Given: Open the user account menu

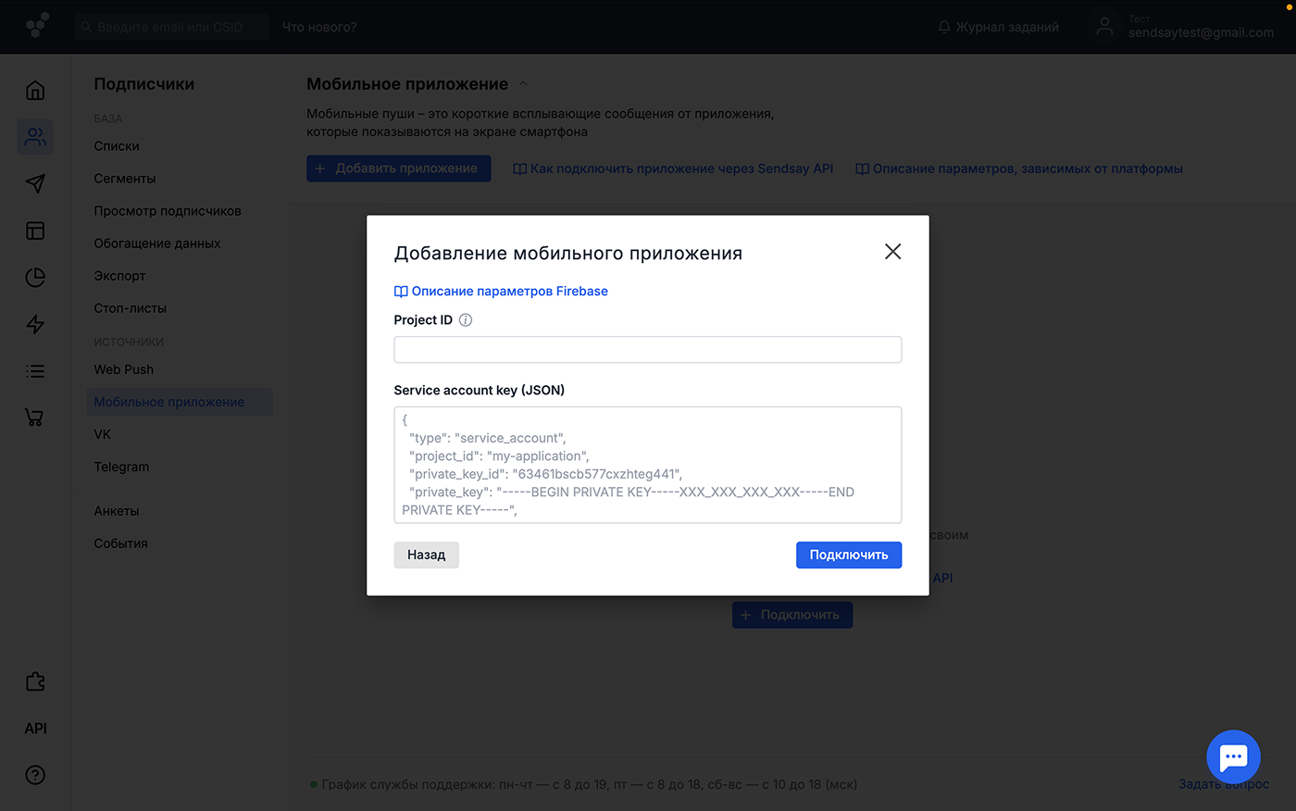Looking at the screenshot, I should pyautogui.click(x=1184, y=27).
